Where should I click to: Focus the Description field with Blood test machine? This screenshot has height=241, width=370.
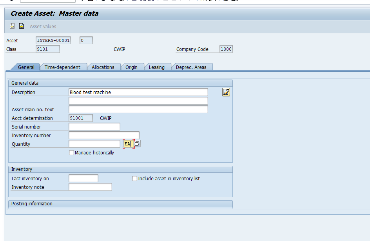tap(138, 92)
